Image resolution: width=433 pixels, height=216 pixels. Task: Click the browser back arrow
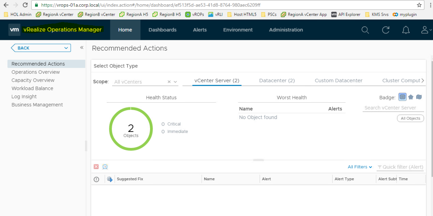[x=6, y=5]
